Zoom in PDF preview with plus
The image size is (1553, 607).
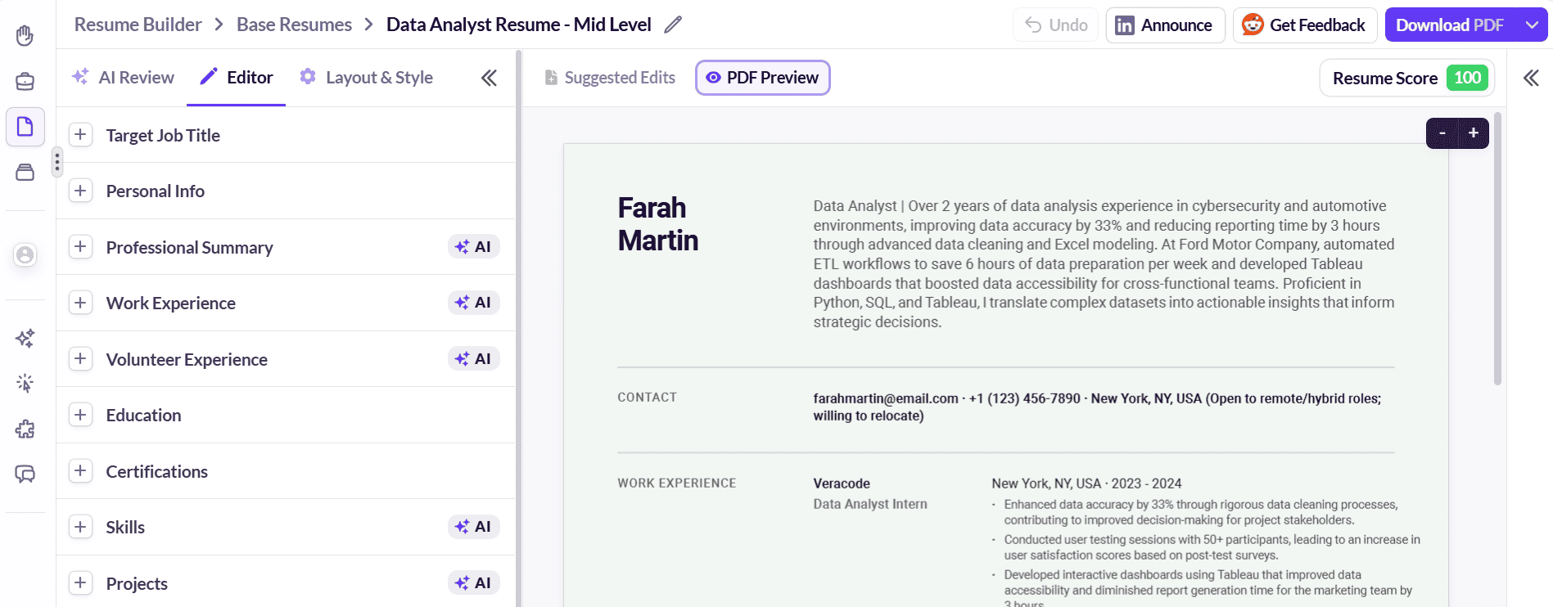click(x=1473, y=133)
